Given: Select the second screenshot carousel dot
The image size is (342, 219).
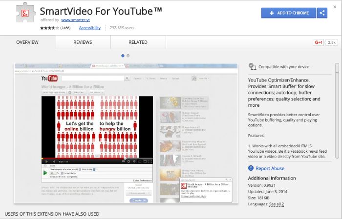Looking at the screenshot, I should (x=128, y=56).
